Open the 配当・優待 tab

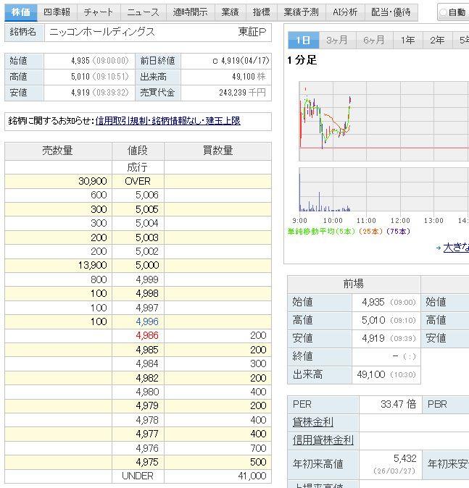[x=391, y=12]
